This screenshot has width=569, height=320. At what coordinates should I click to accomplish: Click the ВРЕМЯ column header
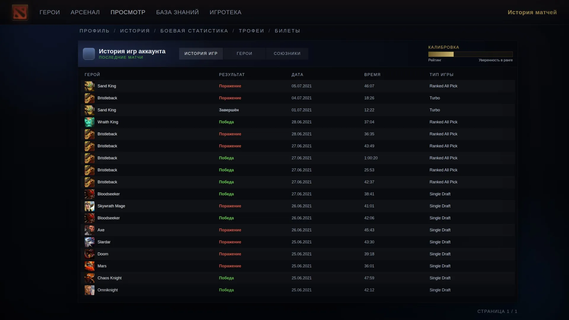372,75
